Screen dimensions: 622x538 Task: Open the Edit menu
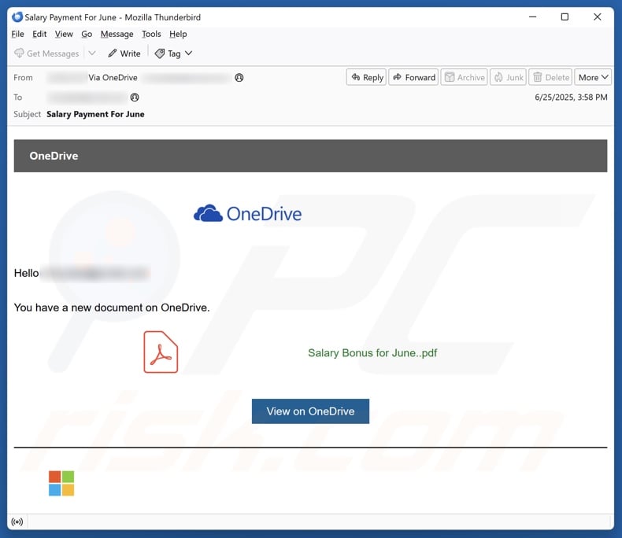(39, 34)
